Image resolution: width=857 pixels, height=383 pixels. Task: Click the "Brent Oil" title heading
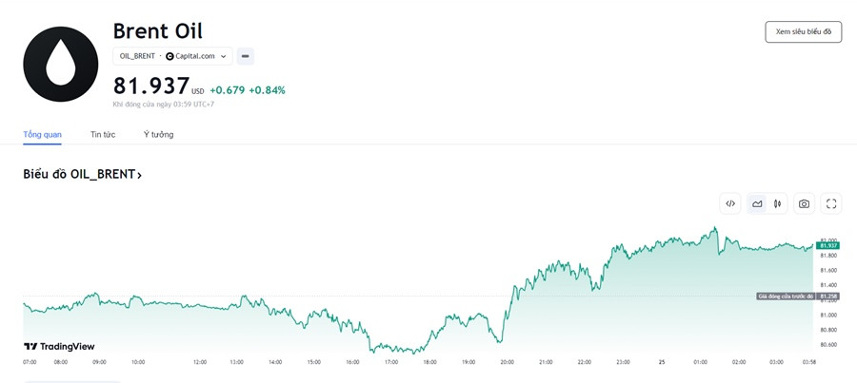157,30
